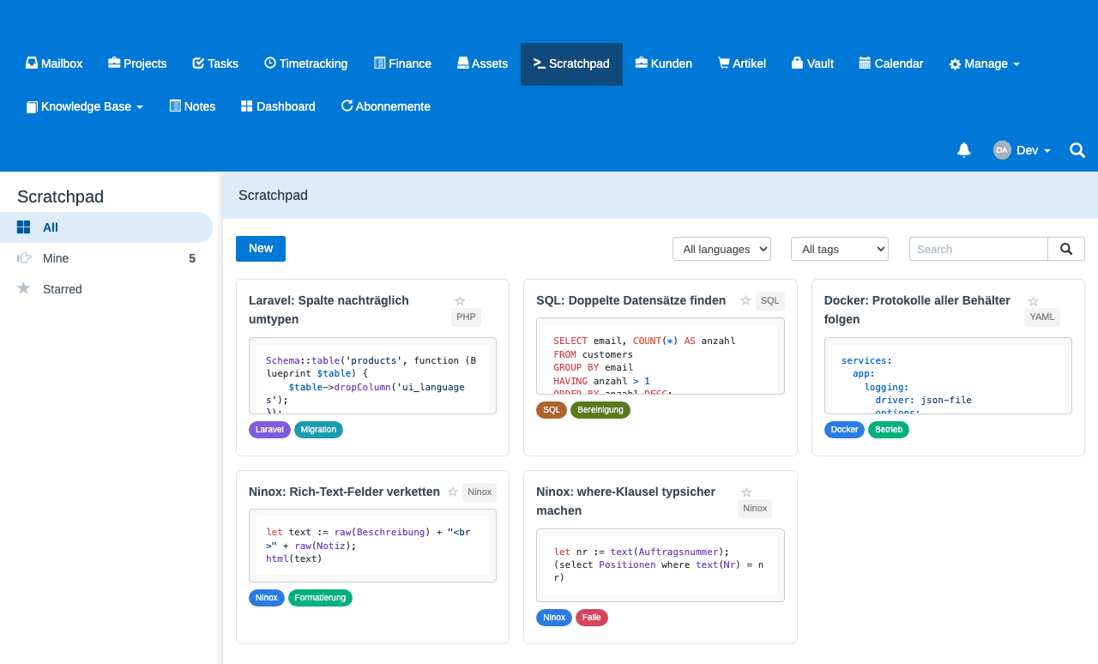Viewport: 1098px width, 664px height.
Task: Star the Ninox Rich-Text-Felder verketten snippet
Action: pos(452,492)
